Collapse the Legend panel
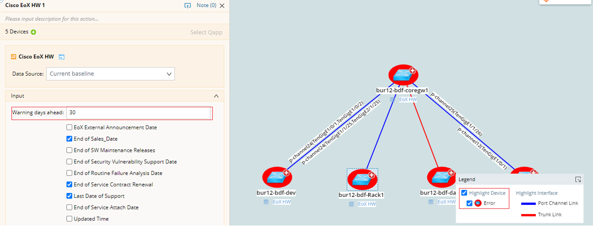This screenshot has height=226, width=593. click(x=578, y=179)
